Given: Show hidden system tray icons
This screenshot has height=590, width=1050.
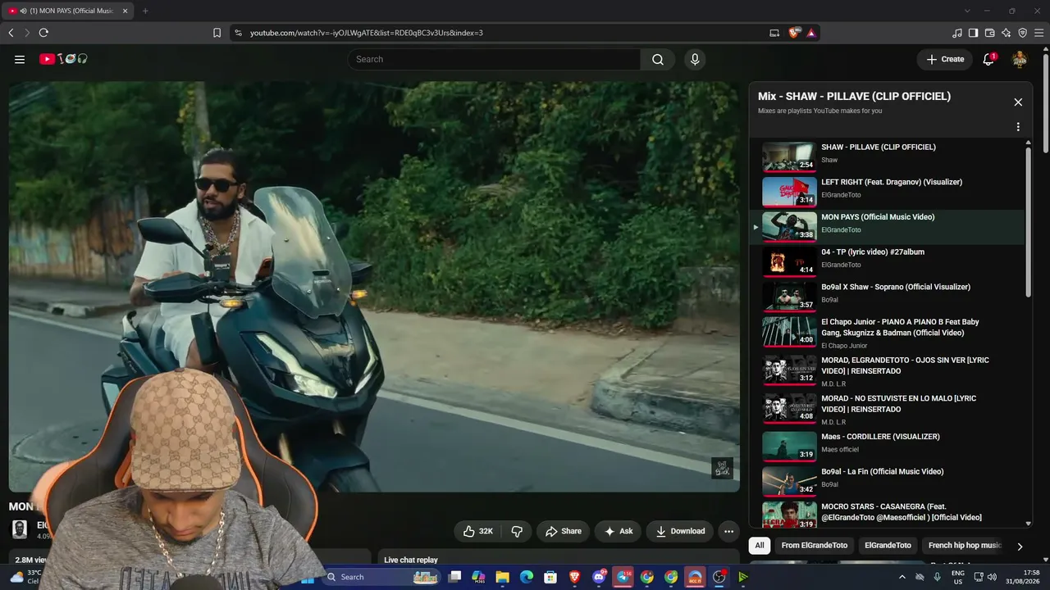Looking at the screenshot, I should [x=902, y=577].
